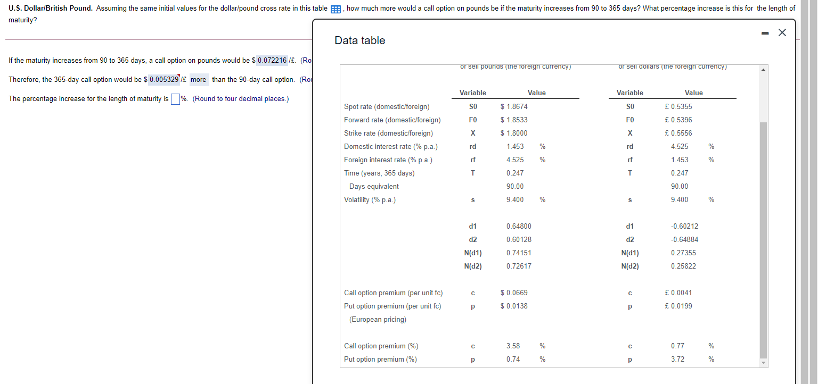Click the "Data table" dialog title
This screenshot has width=818, height=384.
360,40
